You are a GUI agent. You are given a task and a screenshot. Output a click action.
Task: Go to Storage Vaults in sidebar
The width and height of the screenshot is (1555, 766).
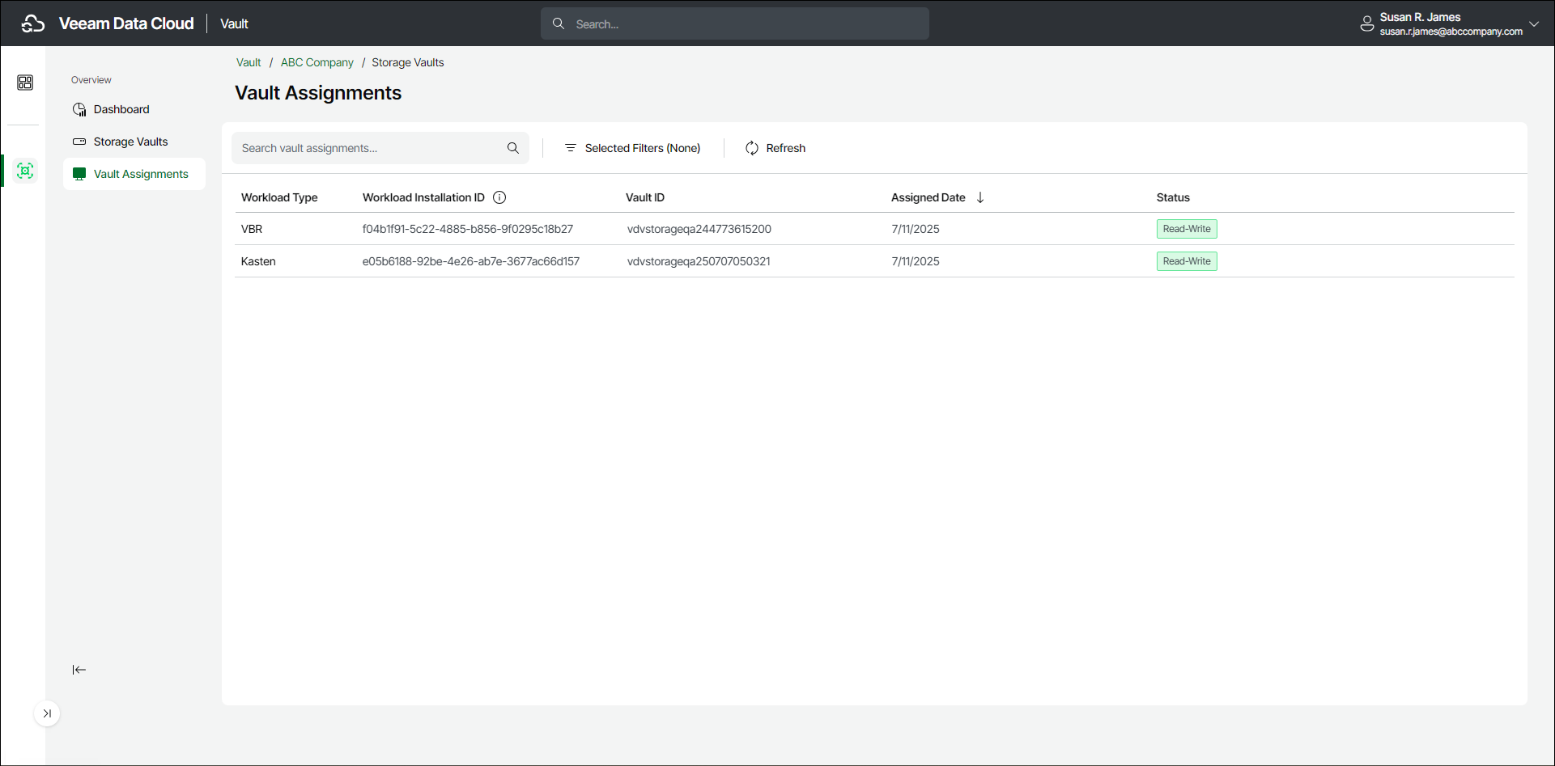click(x=131, y=142)
